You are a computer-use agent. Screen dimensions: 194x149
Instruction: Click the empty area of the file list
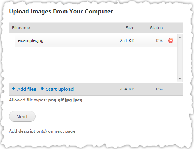click(x=93, y=65)
